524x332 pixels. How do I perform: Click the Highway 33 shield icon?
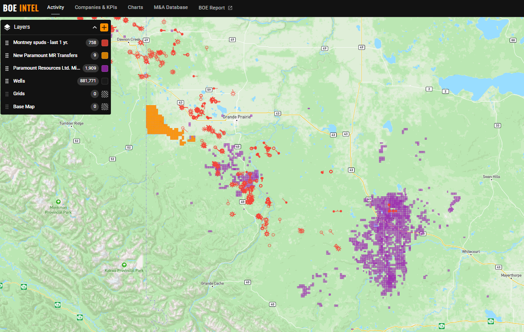[498, 126]
